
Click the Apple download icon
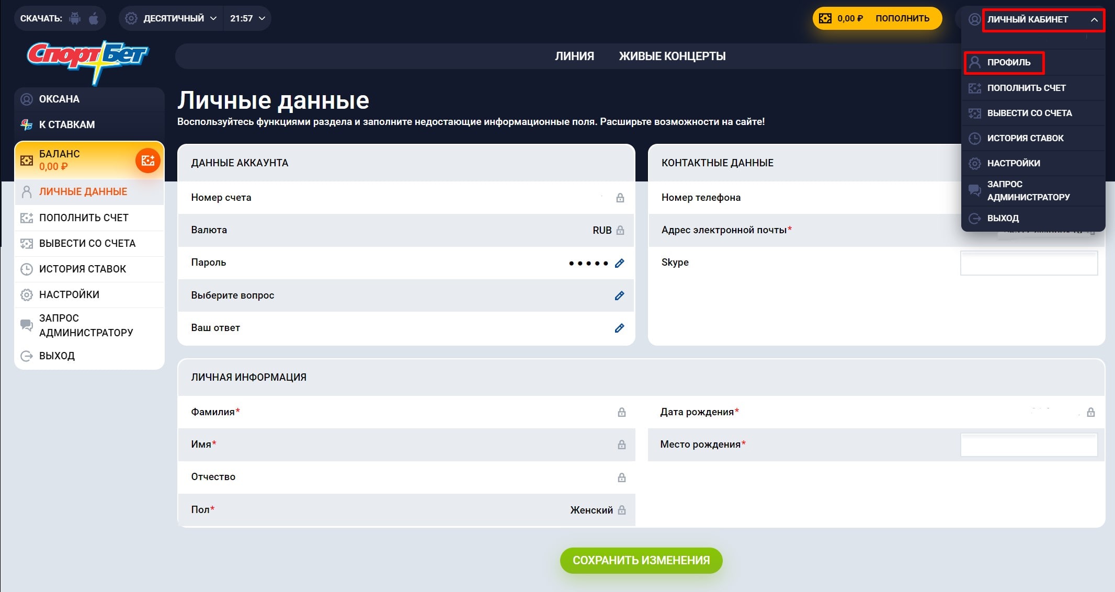coord(94,19)
